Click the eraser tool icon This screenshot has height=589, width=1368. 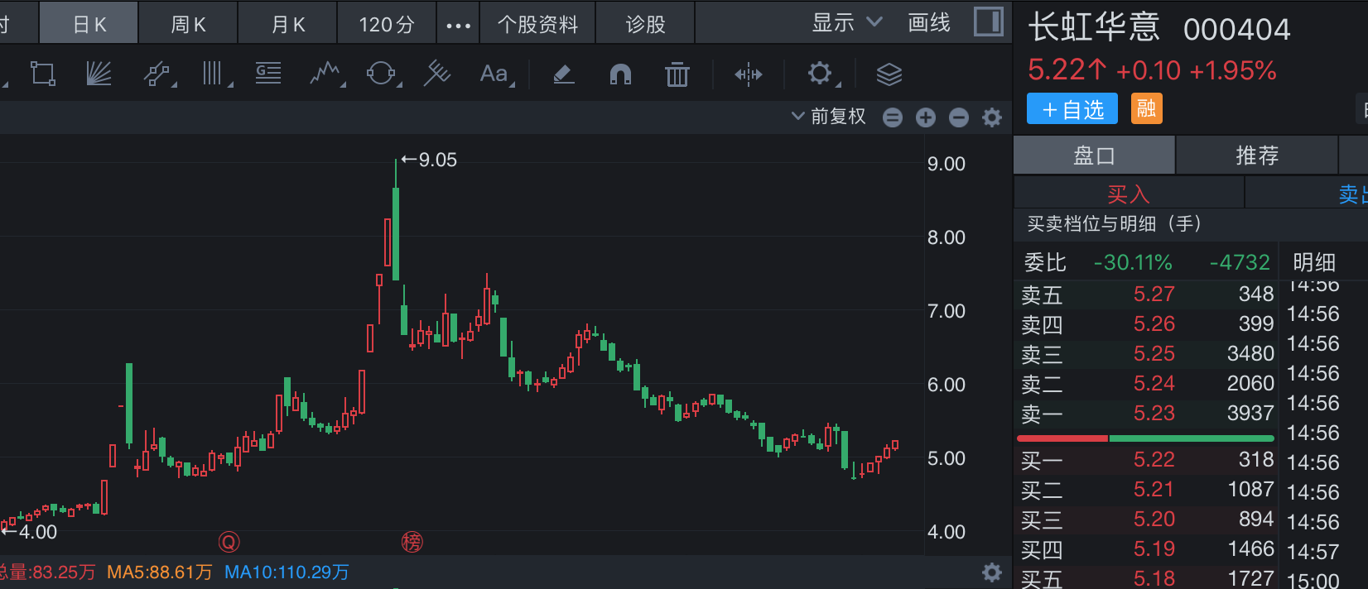pos(563,74)
